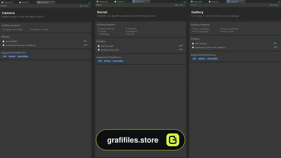Click Getting Started heading in Social panel
Viewport: 281px width, 158px height.
pyautogui.click(x=106, y=24)
